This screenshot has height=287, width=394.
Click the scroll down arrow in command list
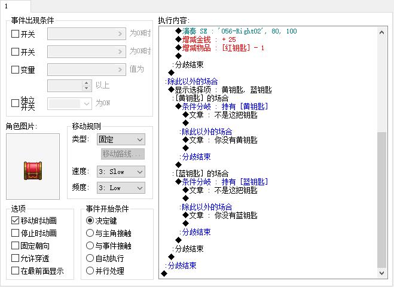tap(381, 273)
